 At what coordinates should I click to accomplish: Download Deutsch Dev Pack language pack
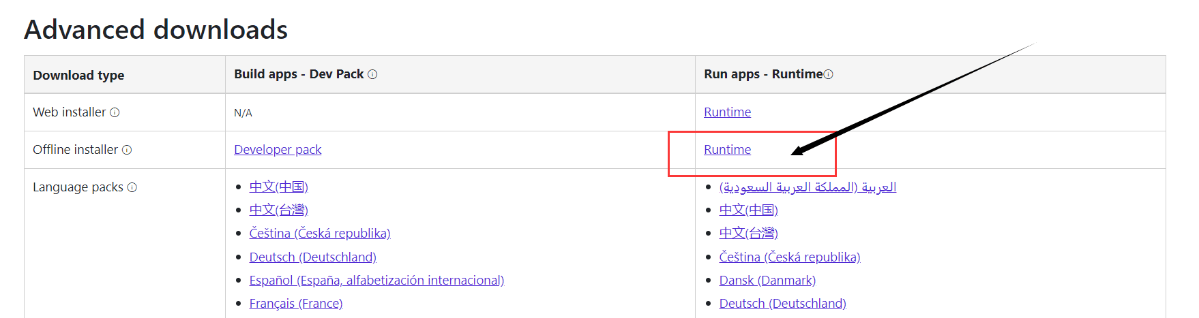312,257
